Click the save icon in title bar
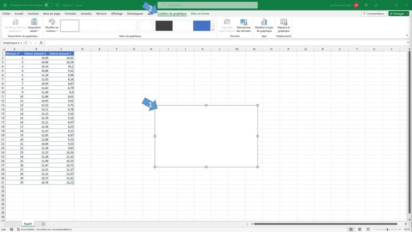Image resolution: width=412 pixels, height=232 pixels. 58,5
